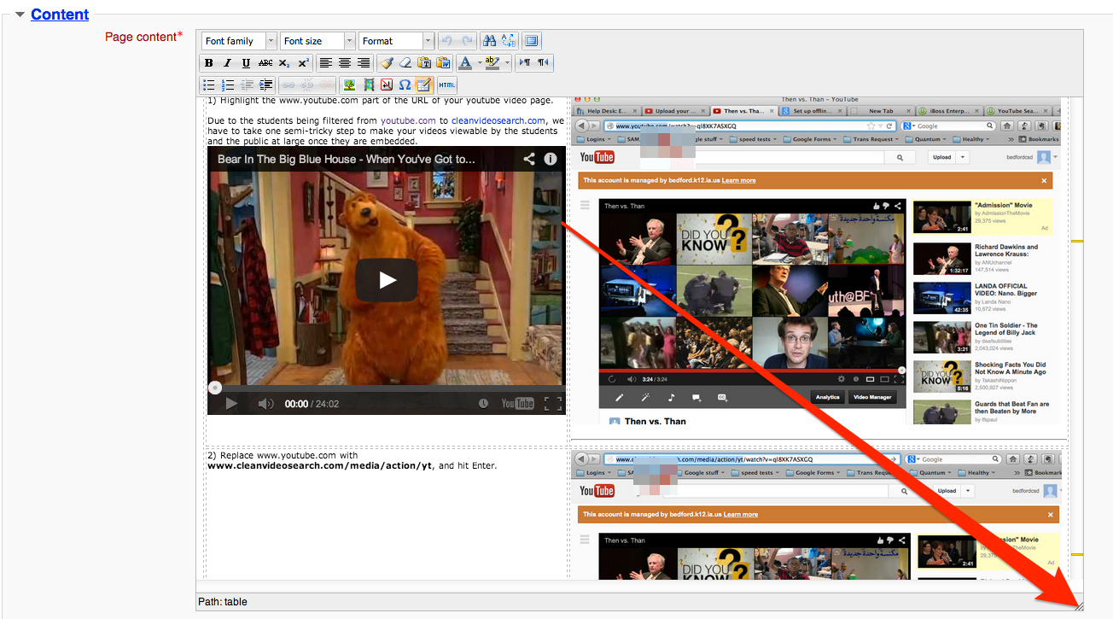Click the insert table icon
The image size is (1113, 619).
click(x=423, y=85)
